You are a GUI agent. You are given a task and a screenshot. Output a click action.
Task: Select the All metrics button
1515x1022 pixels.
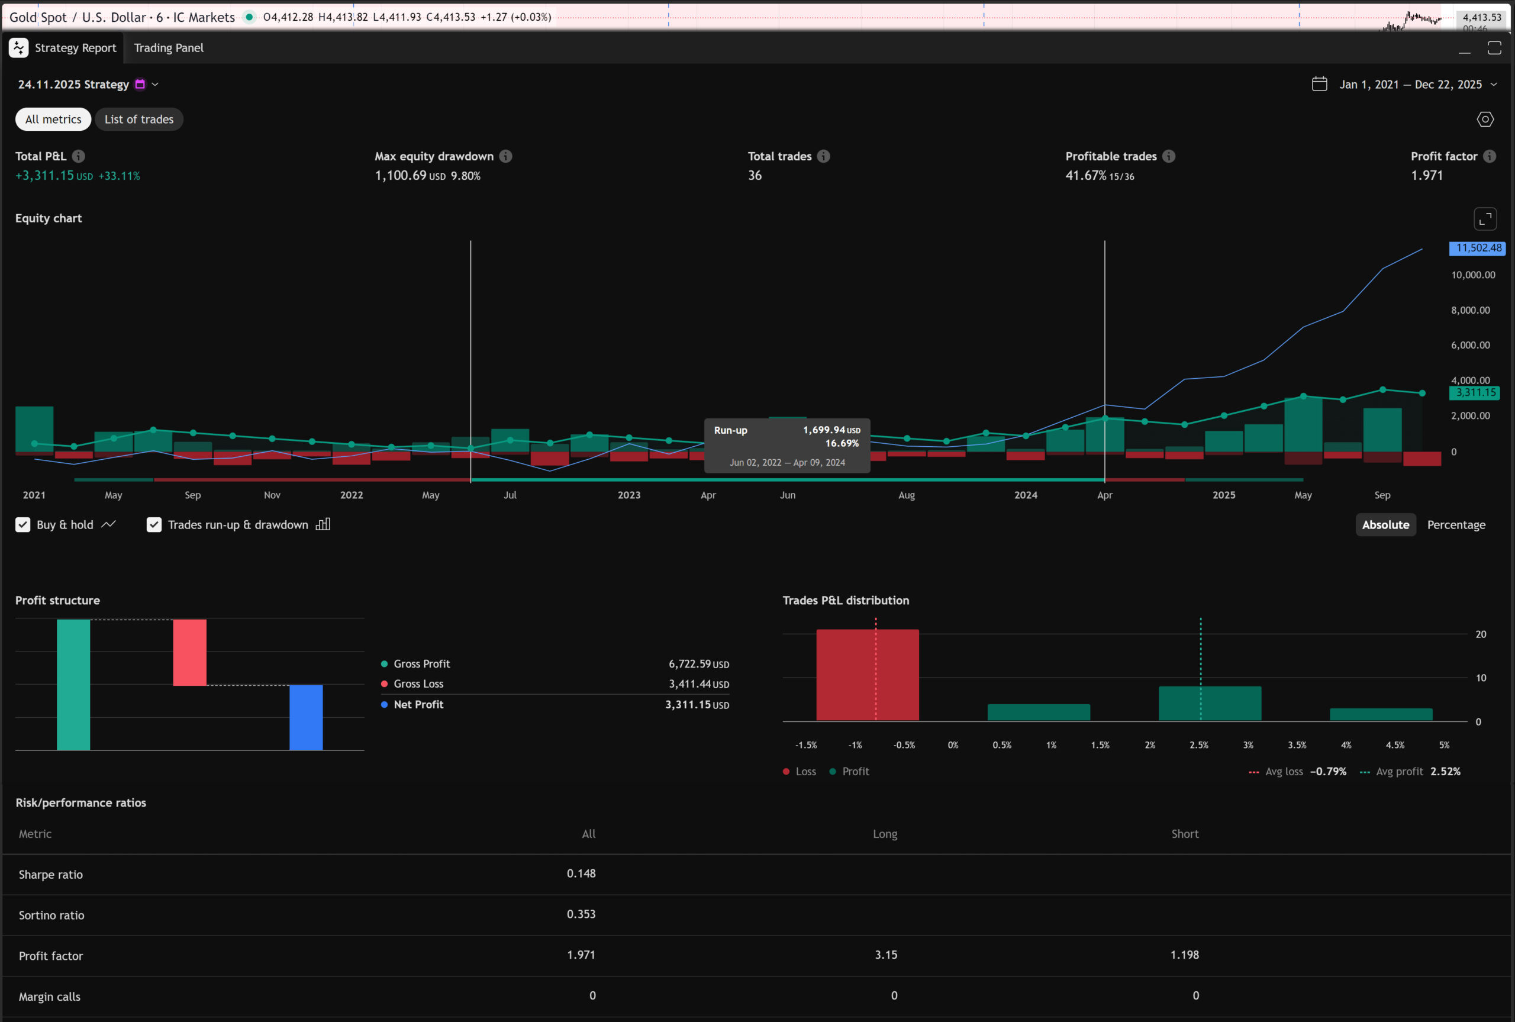click(x=53, y=120)
